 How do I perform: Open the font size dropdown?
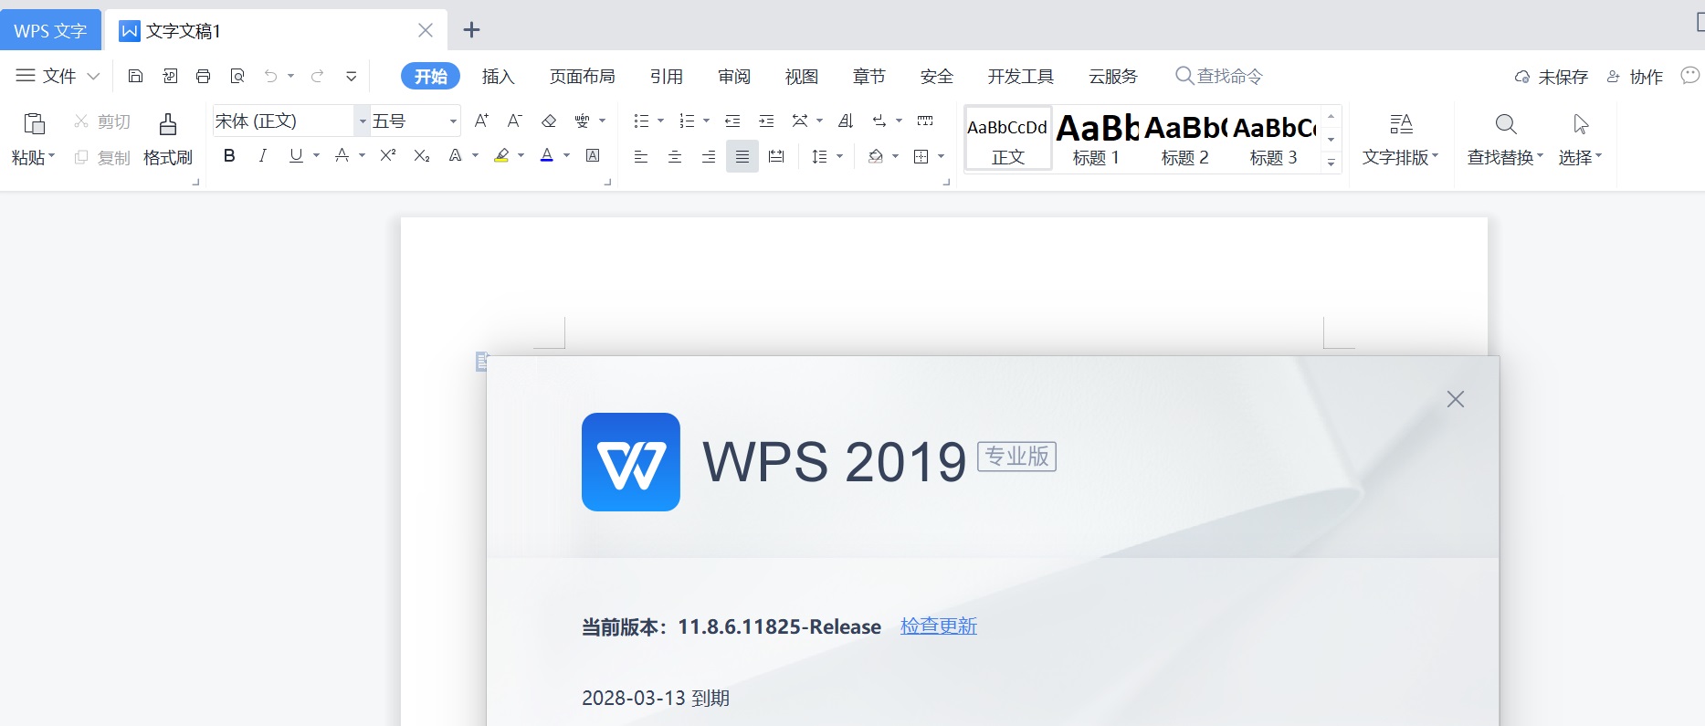(x=453, y=121)
